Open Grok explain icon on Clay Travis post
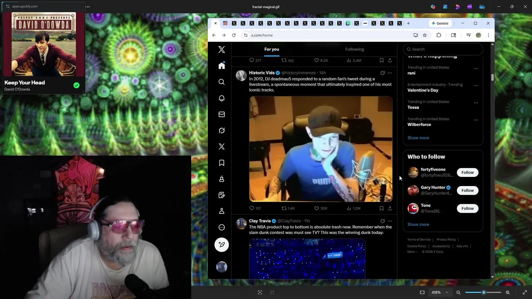Screen dimensions: 532x299 click(382, 221)
